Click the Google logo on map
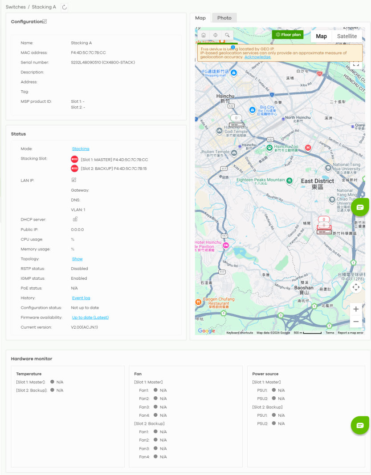This screenshot has height=475, width=371. 207,331
